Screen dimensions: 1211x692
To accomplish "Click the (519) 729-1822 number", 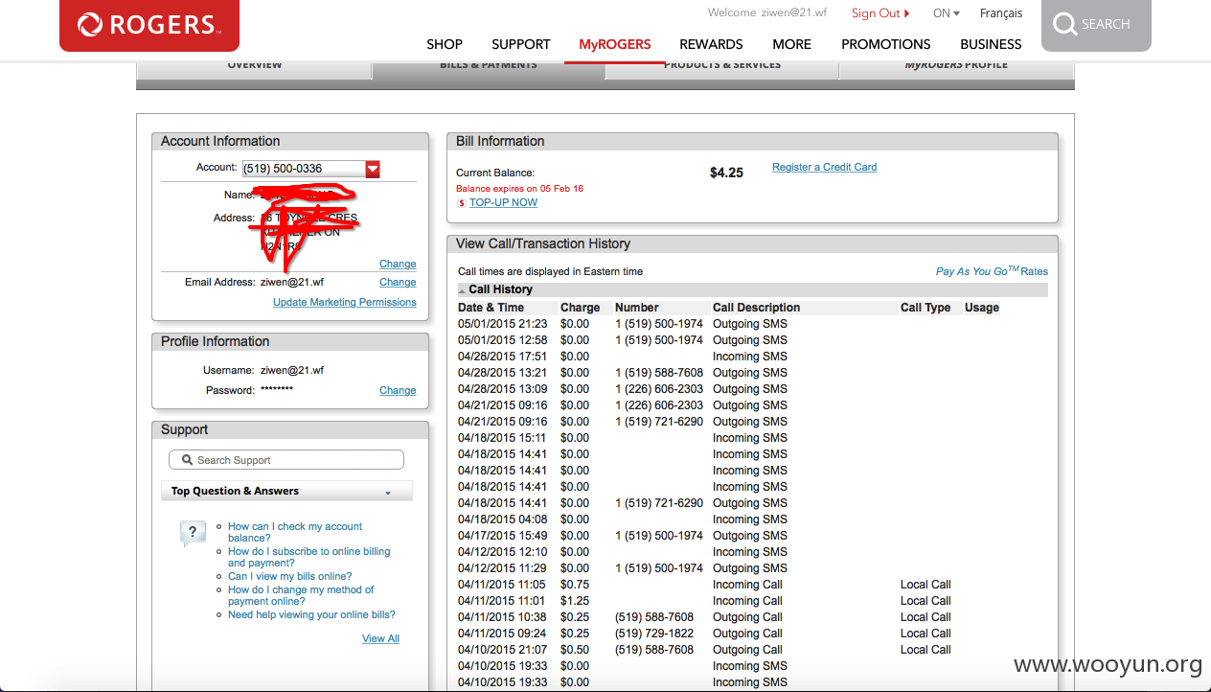I will (x=654, y=634).
